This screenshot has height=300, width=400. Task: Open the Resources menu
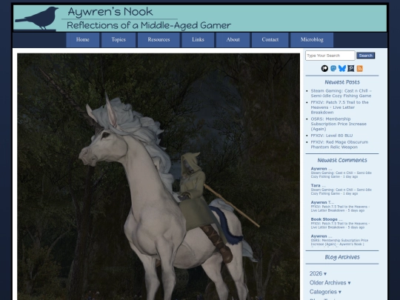(159, 40)
